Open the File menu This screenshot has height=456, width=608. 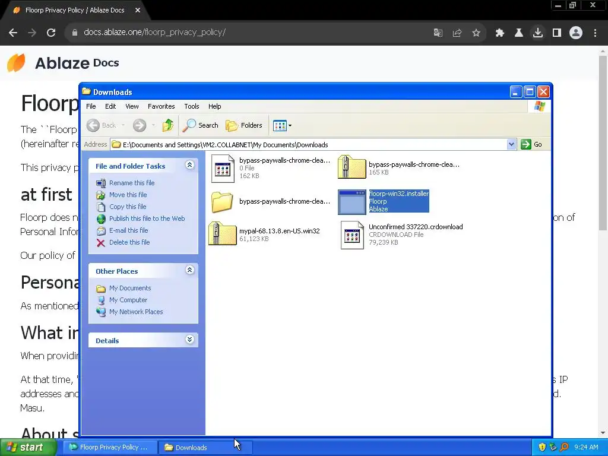tap(91, 106)
